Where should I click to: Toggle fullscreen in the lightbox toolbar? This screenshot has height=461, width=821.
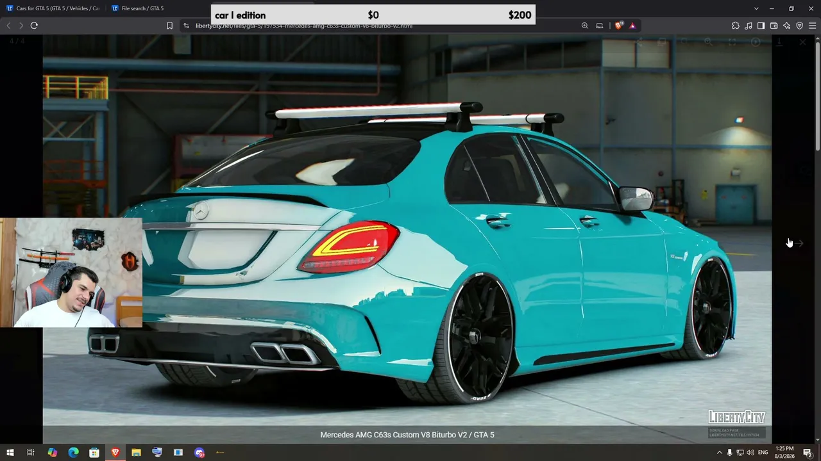point(732,42)
